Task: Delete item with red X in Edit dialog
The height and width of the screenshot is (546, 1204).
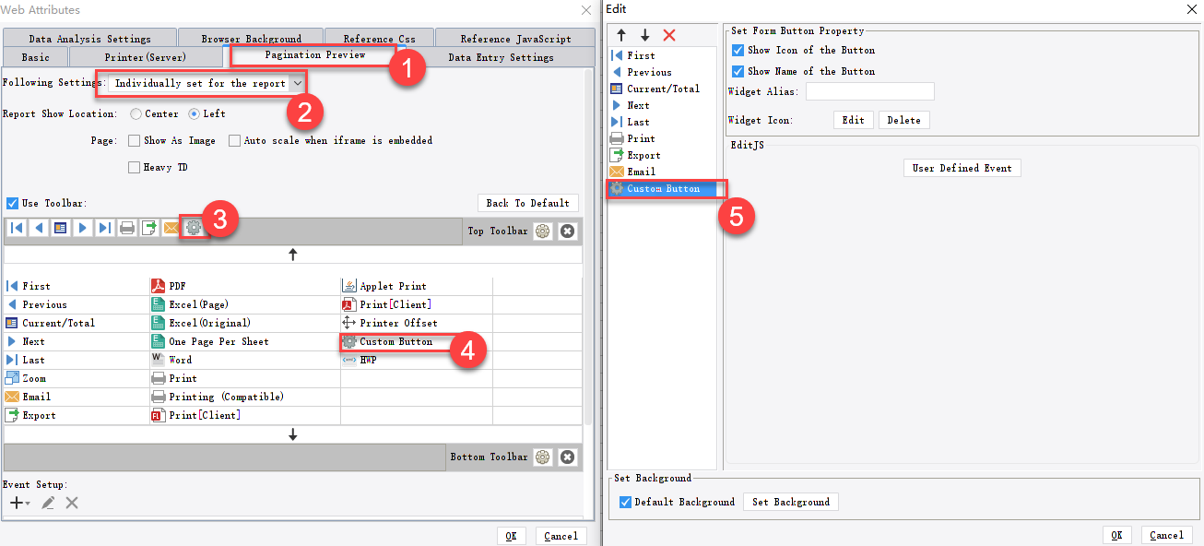Action: pyautogui.click(x=669, y=35)
